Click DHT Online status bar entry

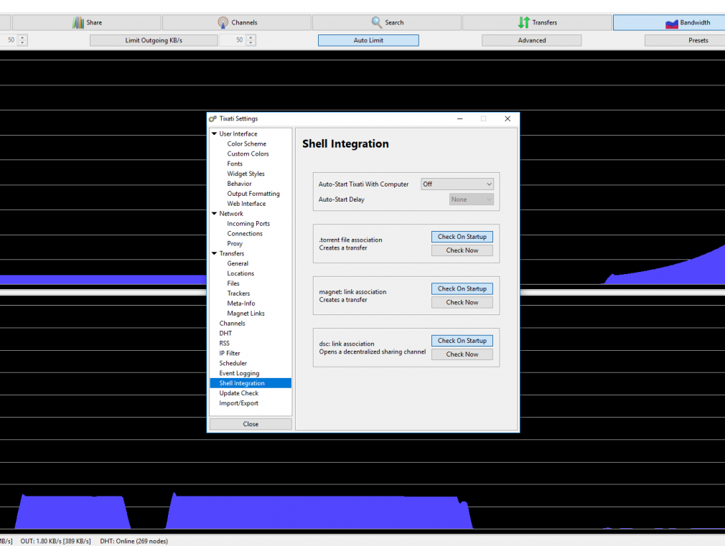coord(134,541)
